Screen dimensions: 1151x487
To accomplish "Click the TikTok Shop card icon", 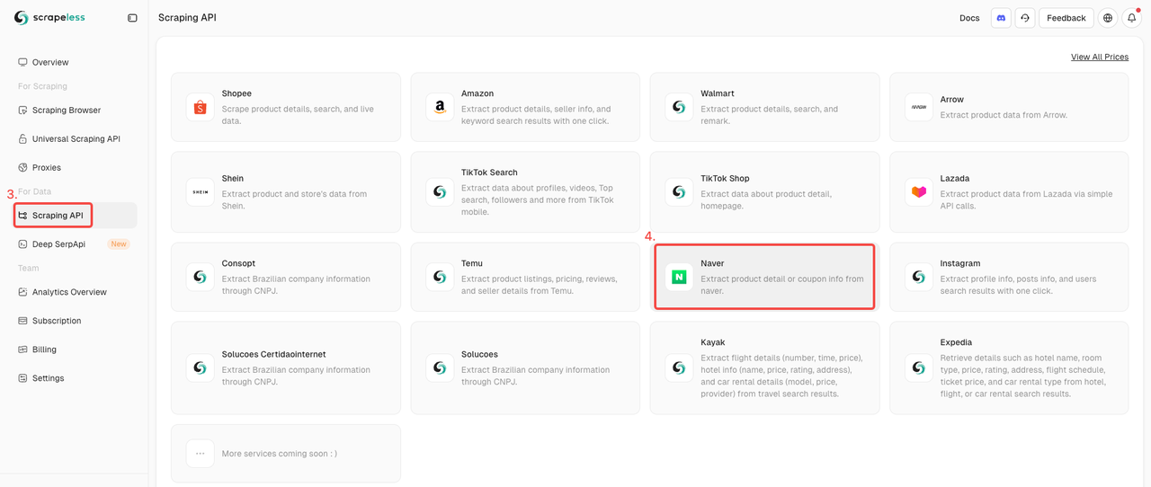I will pyautogui.click(x=679, y=191).
